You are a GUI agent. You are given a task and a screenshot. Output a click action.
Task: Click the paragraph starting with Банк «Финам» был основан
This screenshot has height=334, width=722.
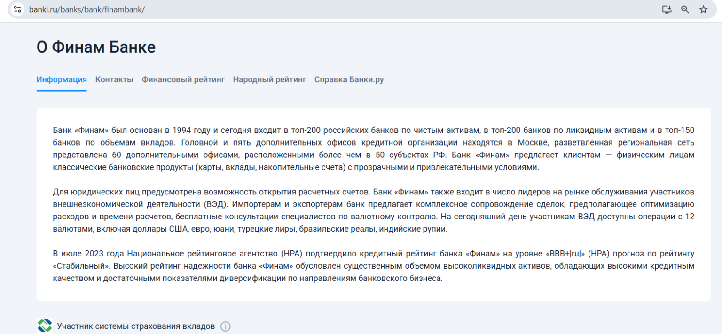pos(373,148)
